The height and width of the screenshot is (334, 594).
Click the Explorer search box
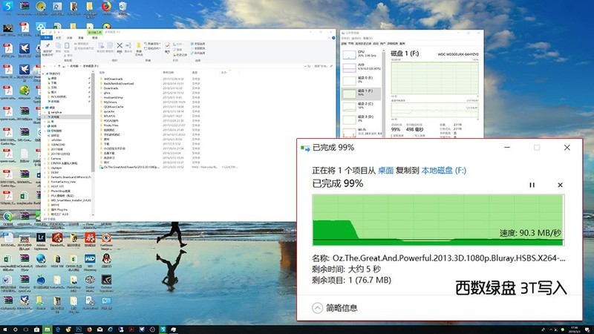coord(323,66)
